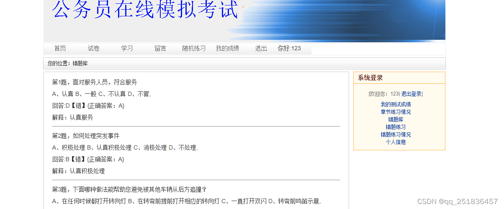Screen dimensions: 504x209
Task: Click the 公务员在线模拟考试 banner title
Action: pyautogui.click(x=145, y=10)
